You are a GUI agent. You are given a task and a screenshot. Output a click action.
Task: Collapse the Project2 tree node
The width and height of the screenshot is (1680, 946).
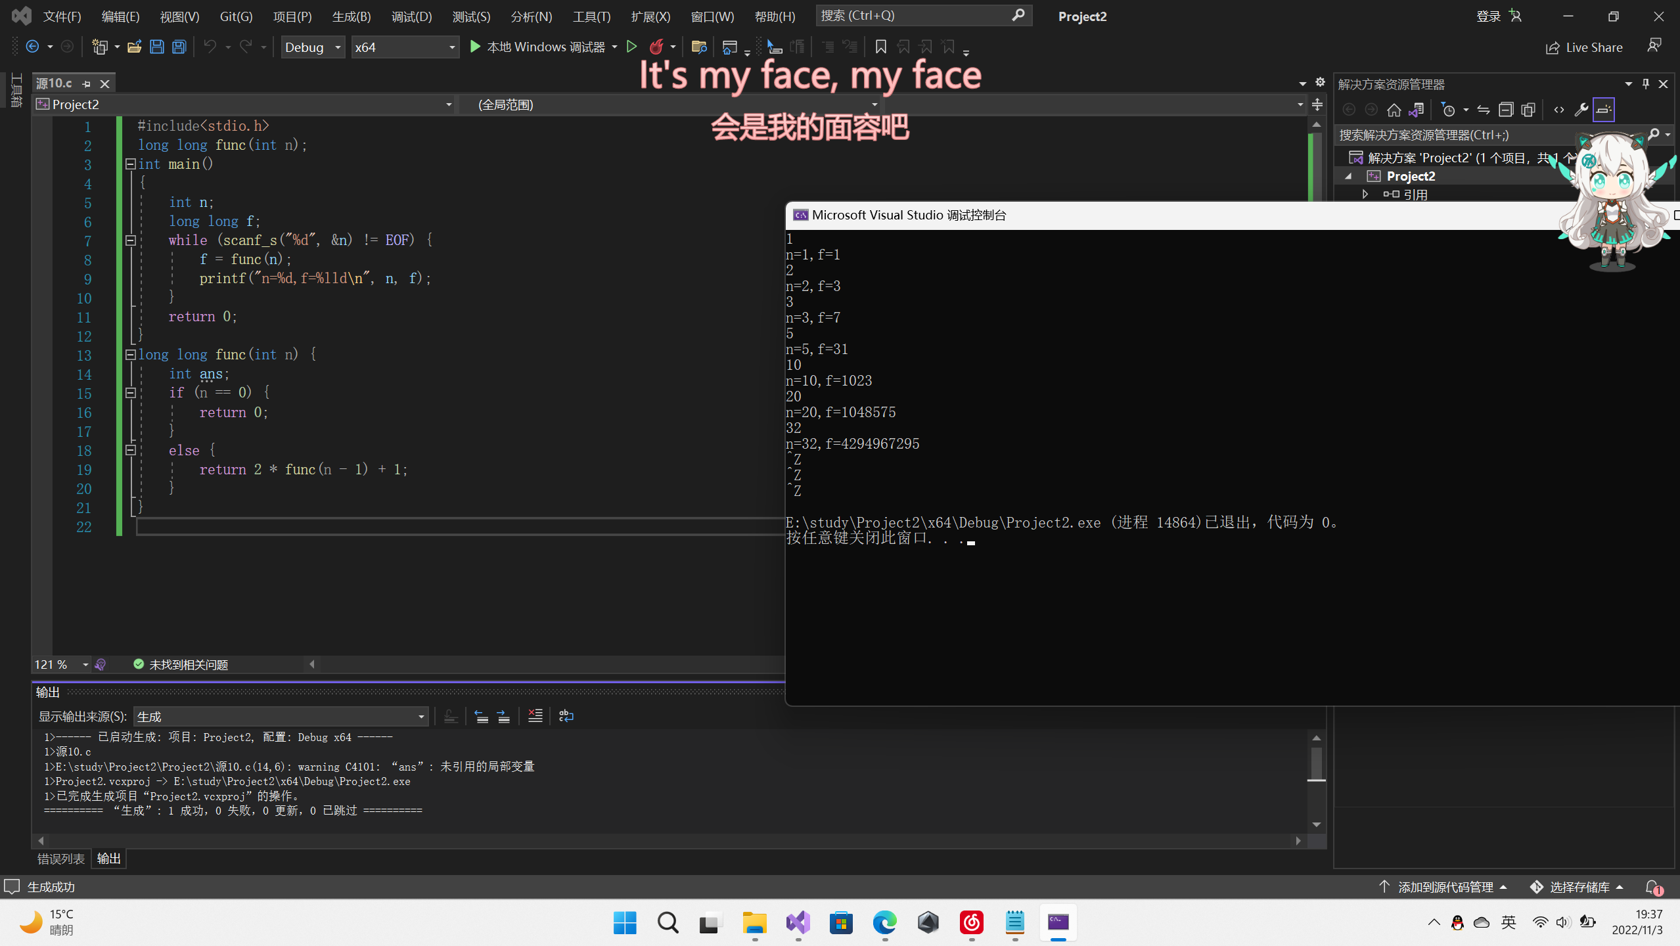tap(1348, 176)
